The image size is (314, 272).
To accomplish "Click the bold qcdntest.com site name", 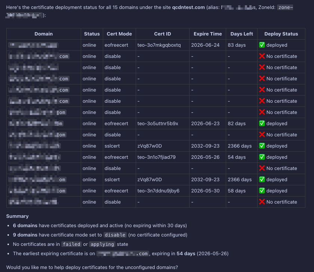I will (188, 7).
